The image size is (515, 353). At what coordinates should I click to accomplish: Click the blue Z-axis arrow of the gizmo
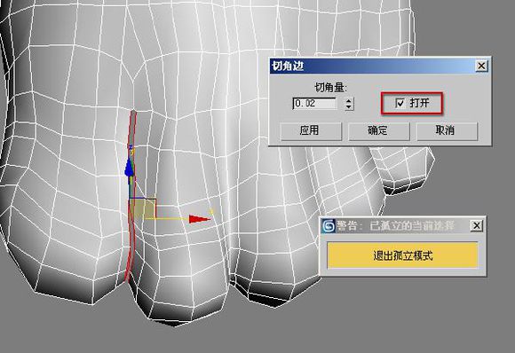[x=130, y=168]
